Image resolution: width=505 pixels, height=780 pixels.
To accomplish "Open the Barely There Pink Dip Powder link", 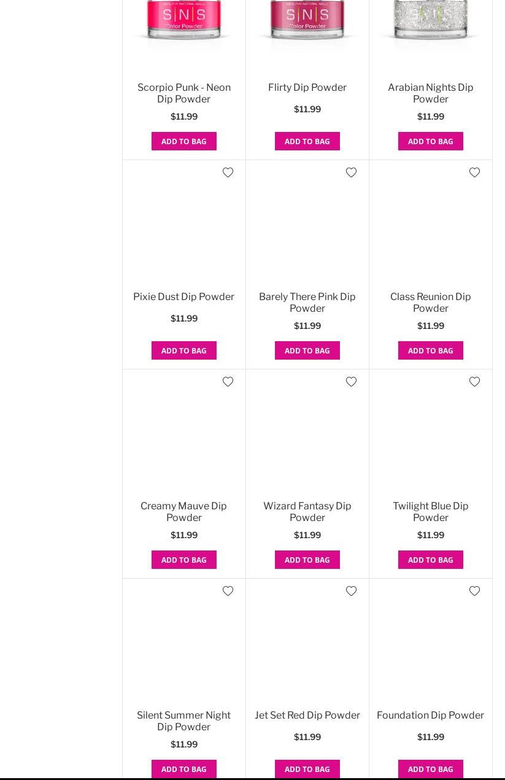I will pyautogui.click(x=307, y=303).
